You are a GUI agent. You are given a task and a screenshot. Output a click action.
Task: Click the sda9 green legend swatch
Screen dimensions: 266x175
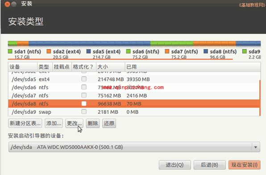coord(245,51)
